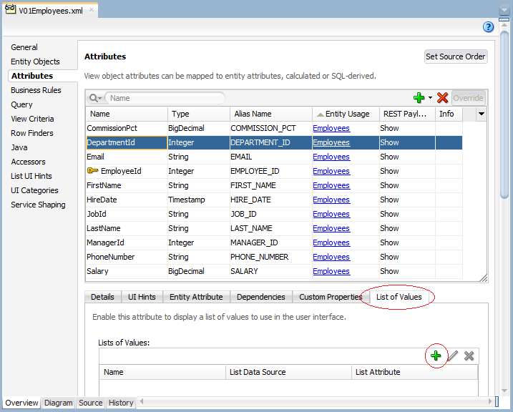
Task: Click the EmployeeId key icon
Action: click(92, 171)
